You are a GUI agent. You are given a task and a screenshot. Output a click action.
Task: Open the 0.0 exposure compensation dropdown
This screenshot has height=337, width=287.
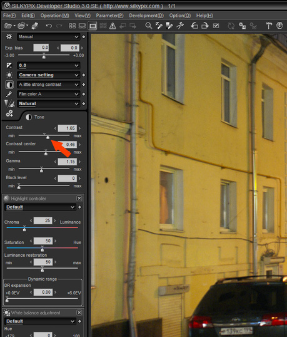pyautogui.click(x=49, y=66)
